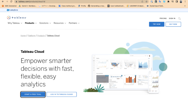Open the Products menu
This screenshot has width=188, height=111.
(31, 23)
